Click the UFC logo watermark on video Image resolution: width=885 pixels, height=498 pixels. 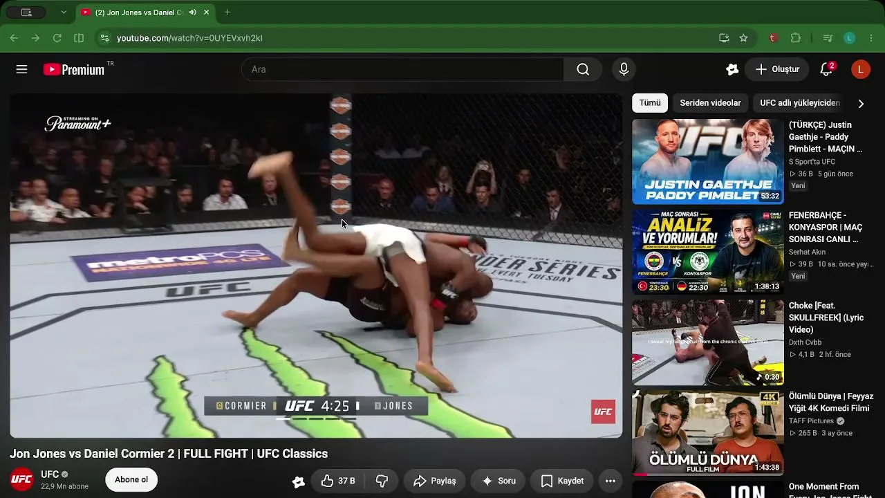[603, 412]
